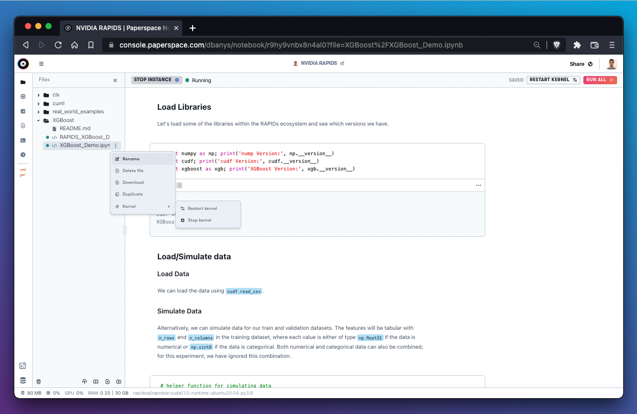Open the metrics chart icon in sidebar
637x414 pixels.
point(22,111)
